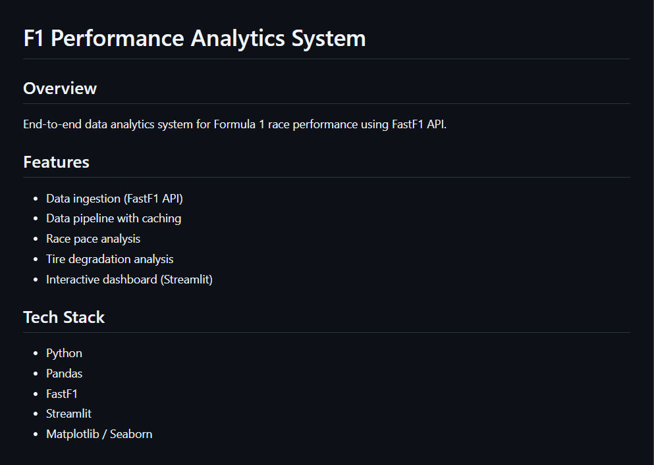The image size is (654, 465).
Task: Select the Pandas list item
Action: 64,374
